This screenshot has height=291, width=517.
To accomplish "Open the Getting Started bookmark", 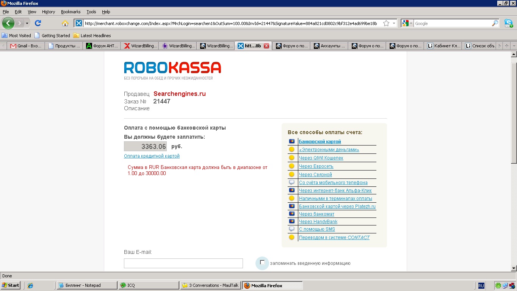I will click(52, 36).
